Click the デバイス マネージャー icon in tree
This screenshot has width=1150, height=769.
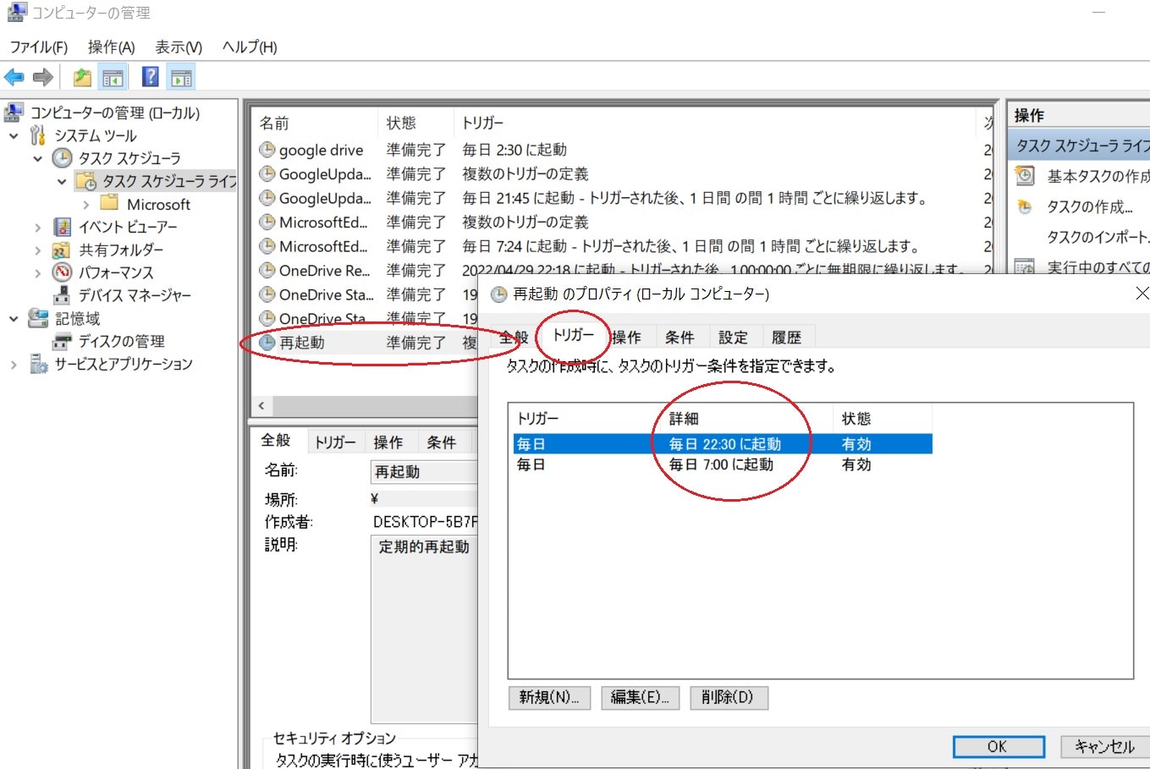[62, 295]
